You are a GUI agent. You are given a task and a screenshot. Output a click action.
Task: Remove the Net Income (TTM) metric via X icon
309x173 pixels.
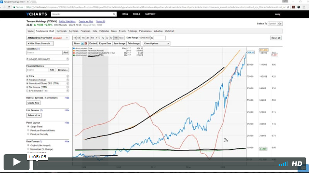pyautogui.click(x=67, y=87)
